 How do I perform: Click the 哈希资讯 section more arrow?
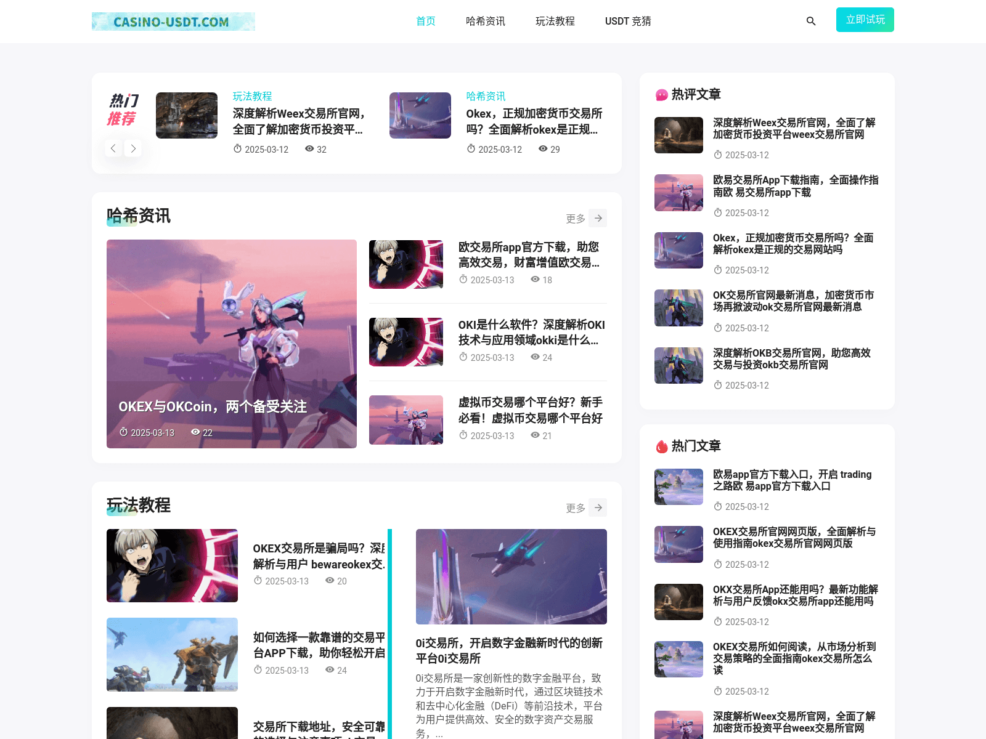click(x=598, y=218)
